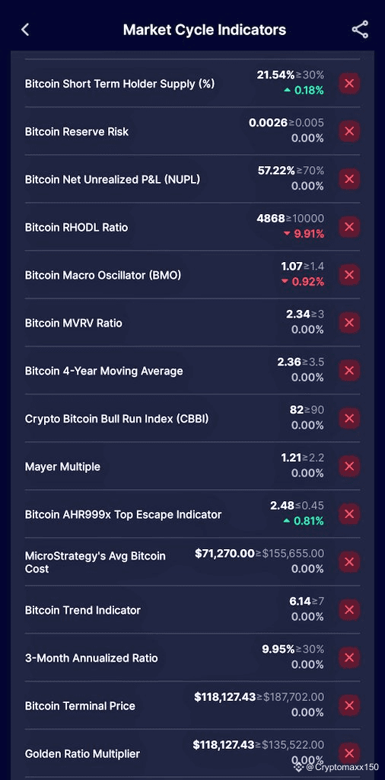Click the Market Cycle Indicators title
Screen dimensions: 385x780
205,30
